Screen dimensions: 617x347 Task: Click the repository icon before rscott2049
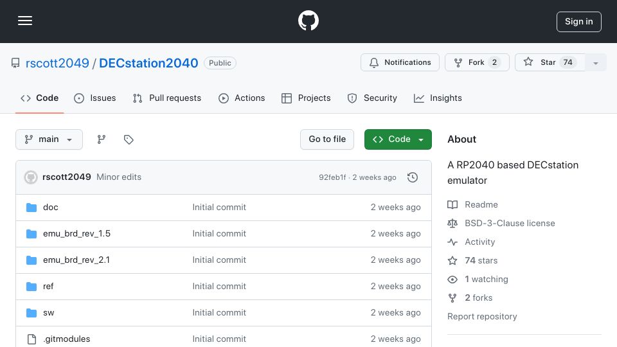click(15, 63)
